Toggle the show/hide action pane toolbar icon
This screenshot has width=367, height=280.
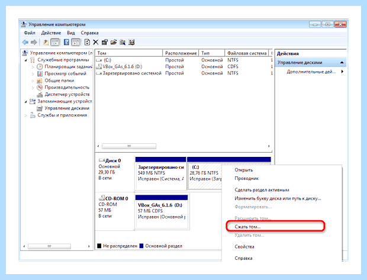[x=76, y=43]
